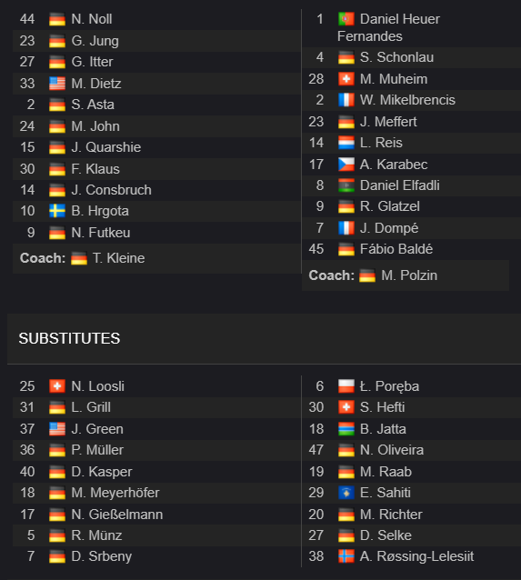Click the Kosovo flag beside E. Sahiti
Screen dimensions: 521x580
(346, 493)
